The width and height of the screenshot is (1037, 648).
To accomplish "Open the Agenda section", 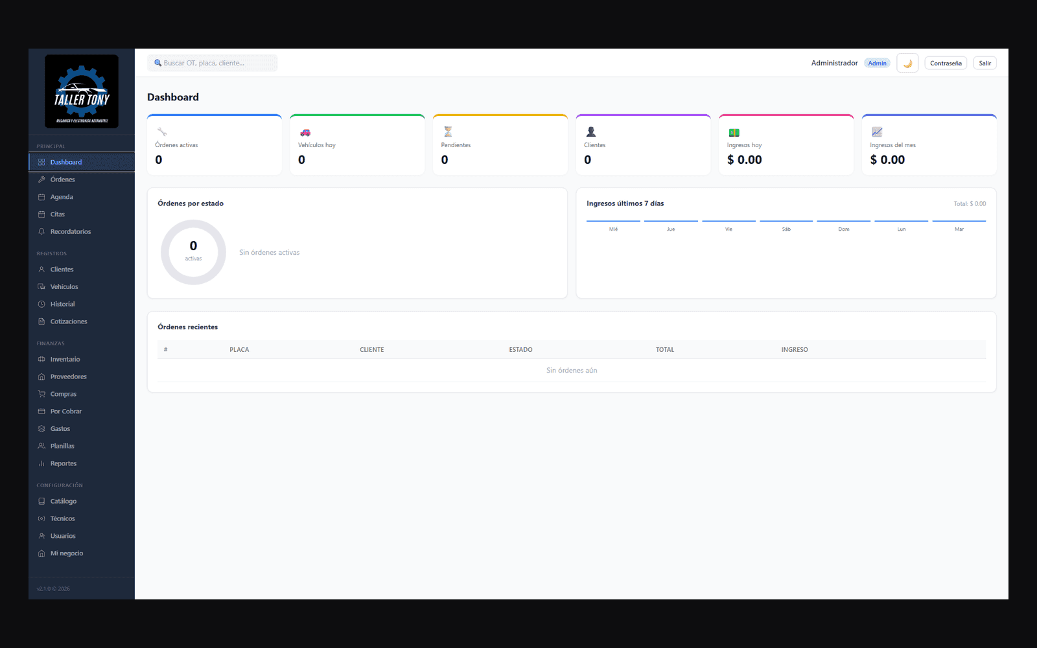I will click(x=82, y=197).
